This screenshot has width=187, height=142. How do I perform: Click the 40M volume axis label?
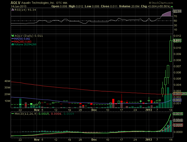7,81
